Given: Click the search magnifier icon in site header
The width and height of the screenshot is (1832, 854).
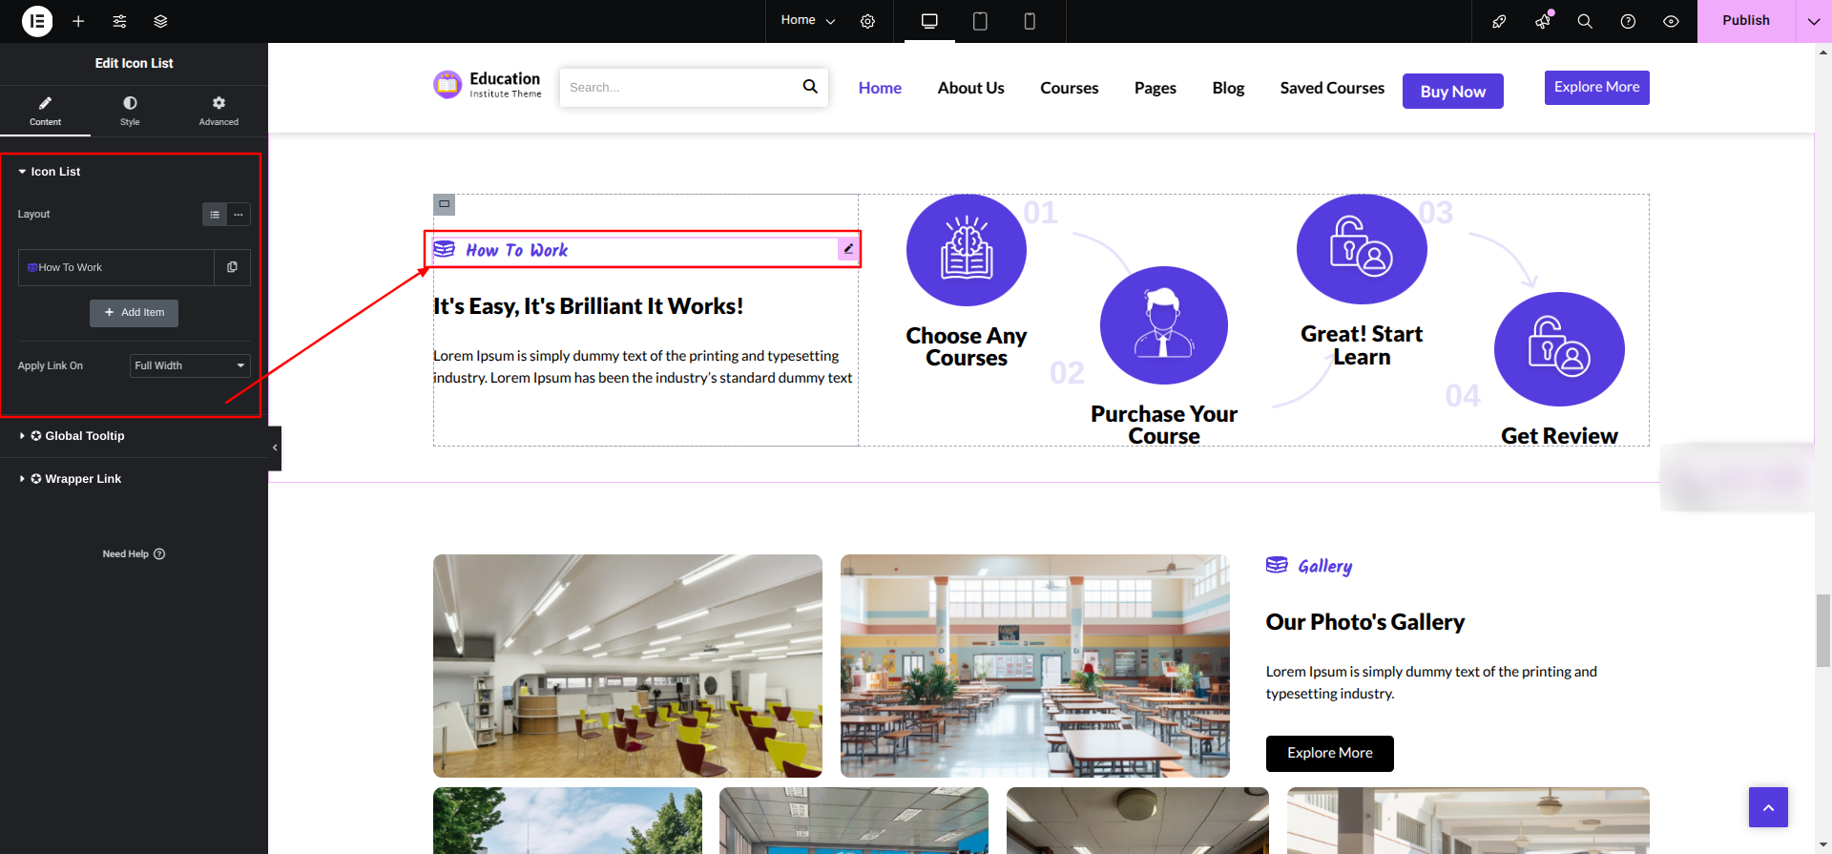Looking at the screenshot, I should (810, 87).
